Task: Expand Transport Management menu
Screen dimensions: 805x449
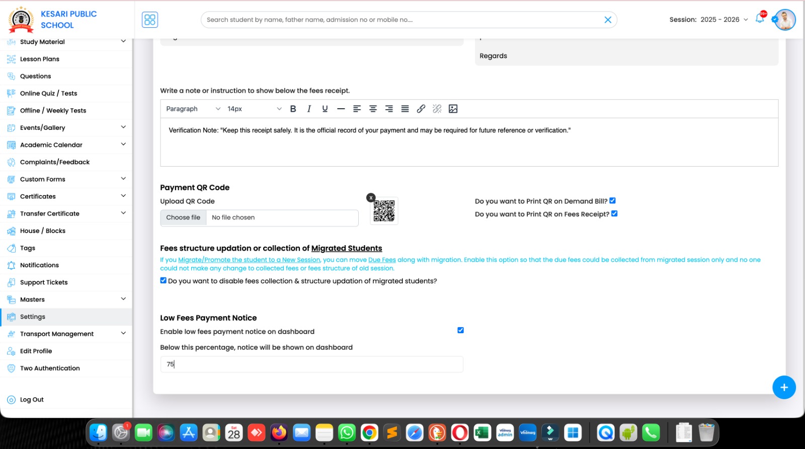Action: [x=66, y=333]
